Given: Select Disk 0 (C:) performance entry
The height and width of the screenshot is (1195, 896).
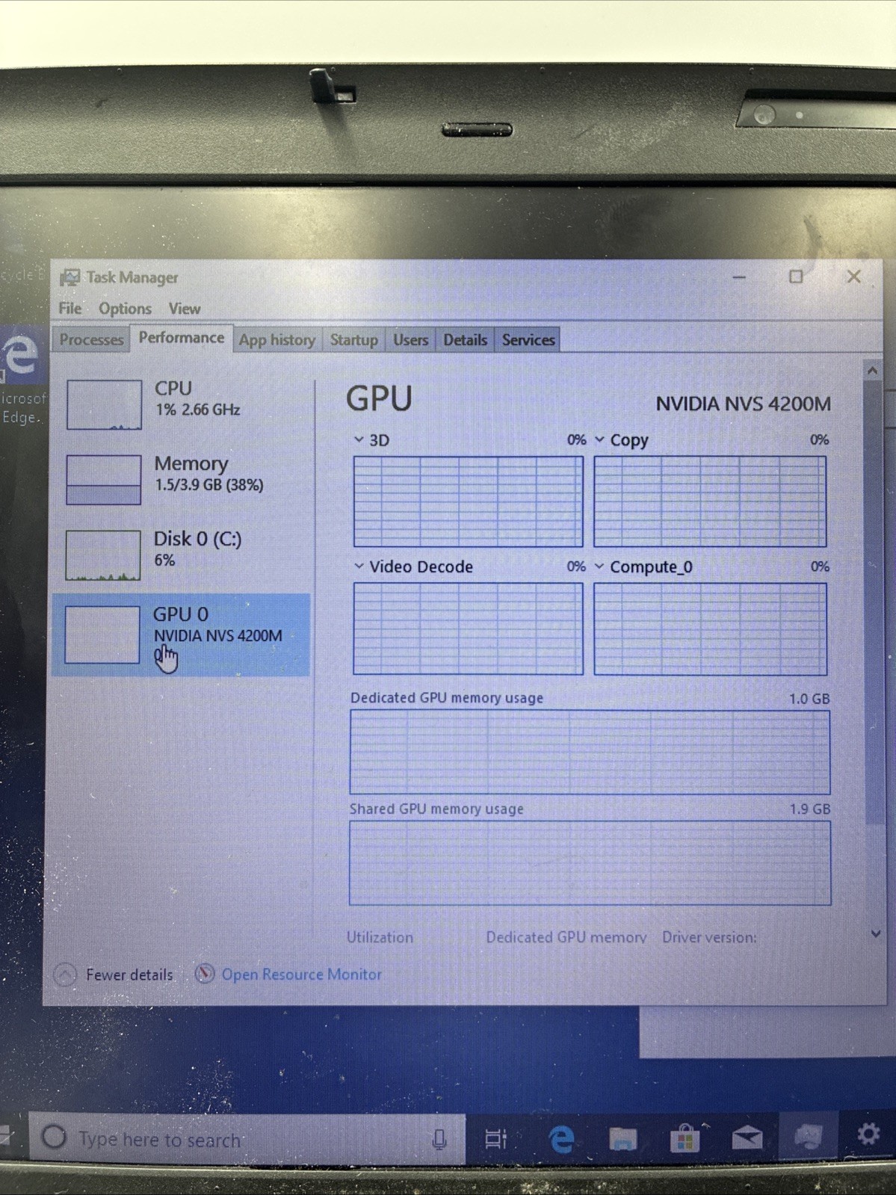Looking at the screenshot, I should [x=182, y=554].
